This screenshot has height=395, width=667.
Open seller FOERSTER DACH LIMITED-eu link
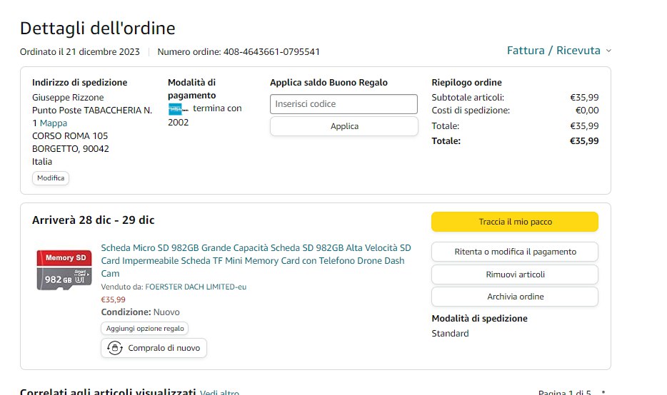[x=196, y=287]
